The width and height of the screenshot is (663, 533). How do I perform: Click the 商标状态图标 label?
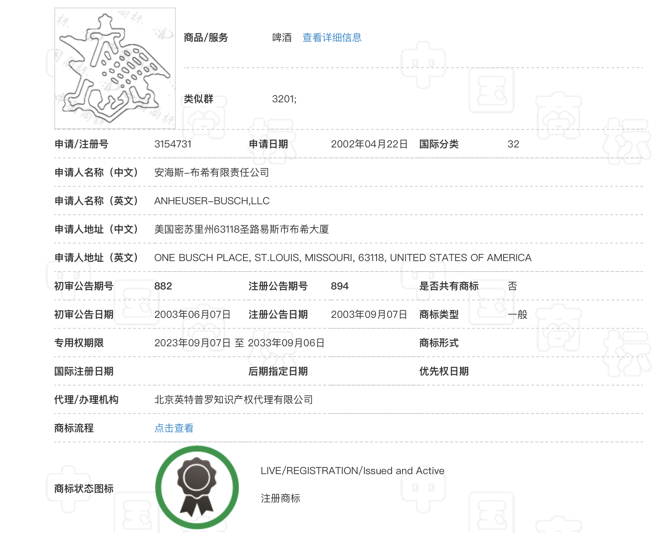[84, 488]
